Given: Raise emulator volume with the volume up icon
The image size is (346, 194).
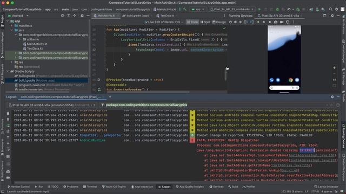Looking at the screenshot, I should pyautogui.click(x=236, y=22).
